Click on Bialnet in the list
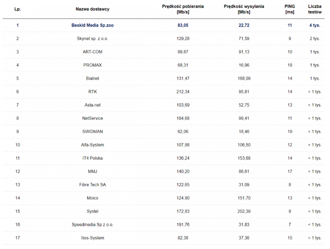 [x=92, y=78]
